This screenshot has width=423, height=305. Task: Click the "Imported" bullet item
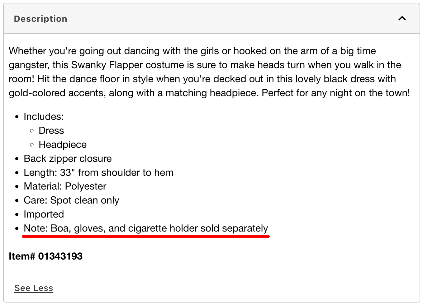(44, 214)
